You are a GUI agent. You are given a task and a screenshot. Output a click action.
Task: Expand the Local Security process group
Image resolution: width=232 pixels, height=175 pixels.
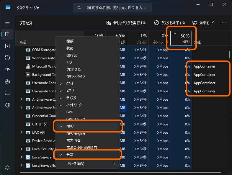coord(21,149)
